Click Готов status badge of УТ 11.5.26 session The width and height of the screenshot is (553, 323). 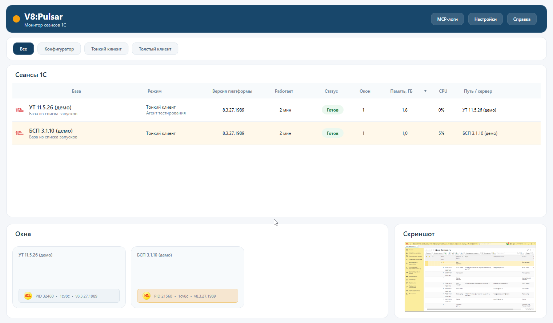[333, 110]
